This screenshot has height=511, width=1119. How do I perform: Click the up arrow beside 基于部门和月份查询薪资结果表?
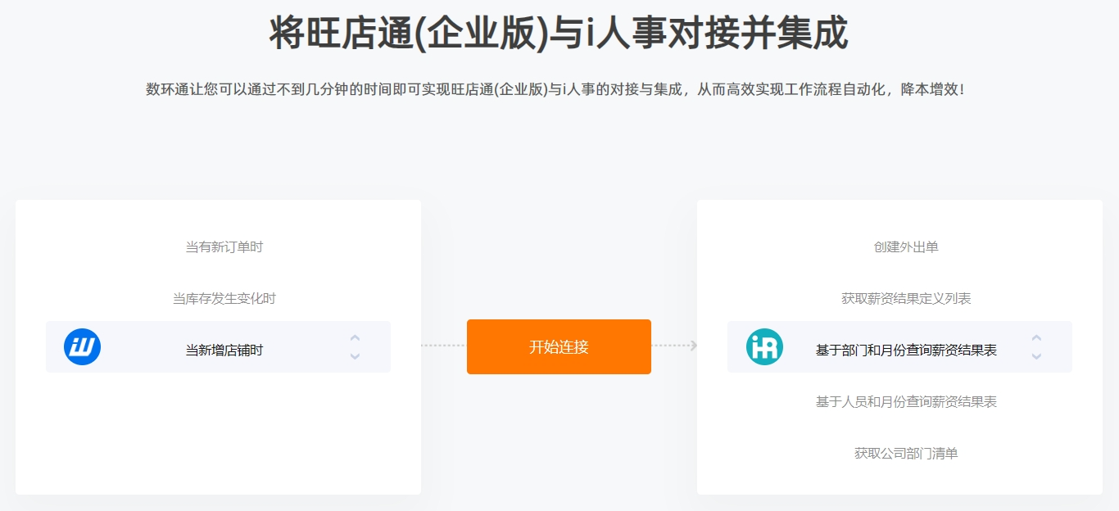1036,337
